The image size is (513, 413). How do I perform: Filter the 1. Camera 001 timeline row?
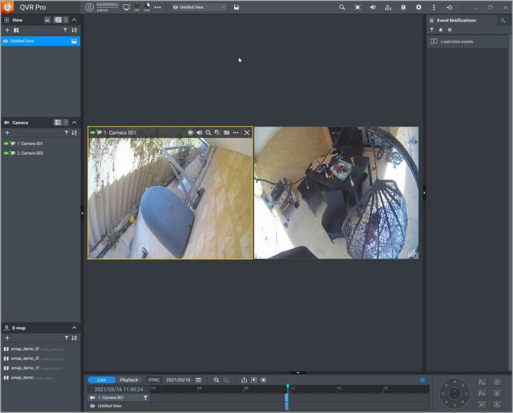(146, 398)
